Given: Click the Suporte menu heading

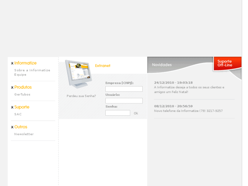Looking at the screenshot, I should pos(22,107).
